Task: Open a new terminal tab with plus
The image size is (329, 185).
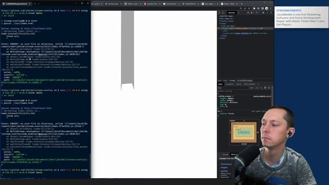Action: click(35, 4)
